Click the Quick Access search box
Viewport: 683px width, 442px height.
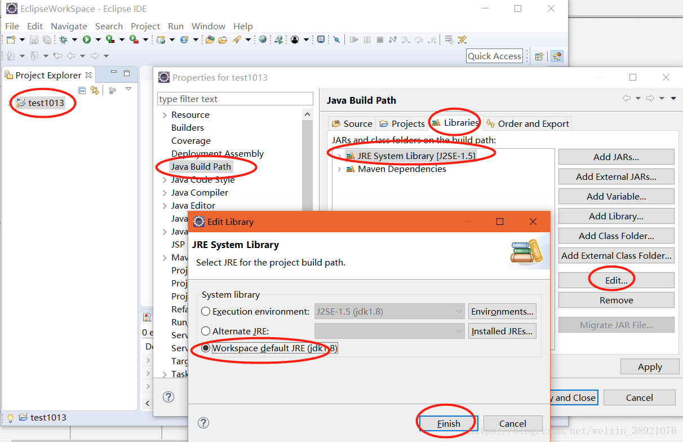click(x=495, y=56)
